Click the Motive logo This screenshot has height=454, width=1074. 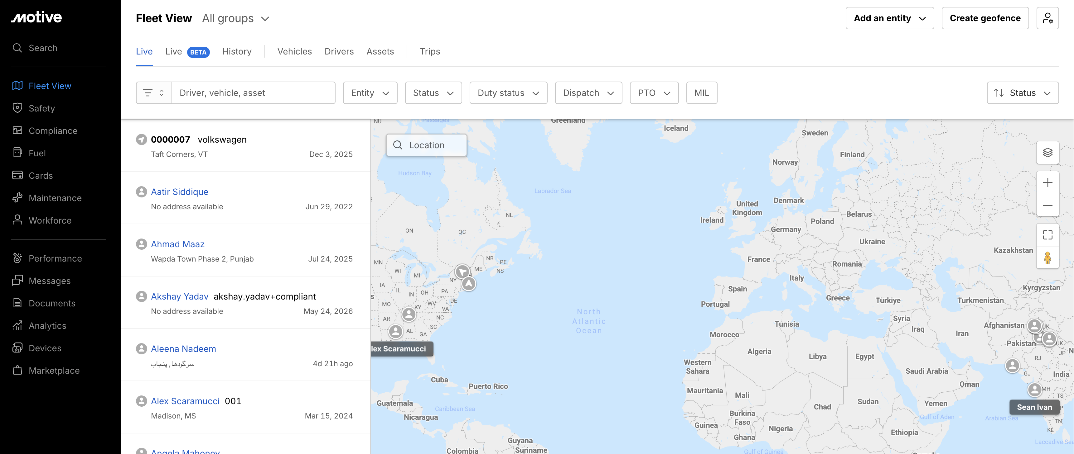(37, 17)
